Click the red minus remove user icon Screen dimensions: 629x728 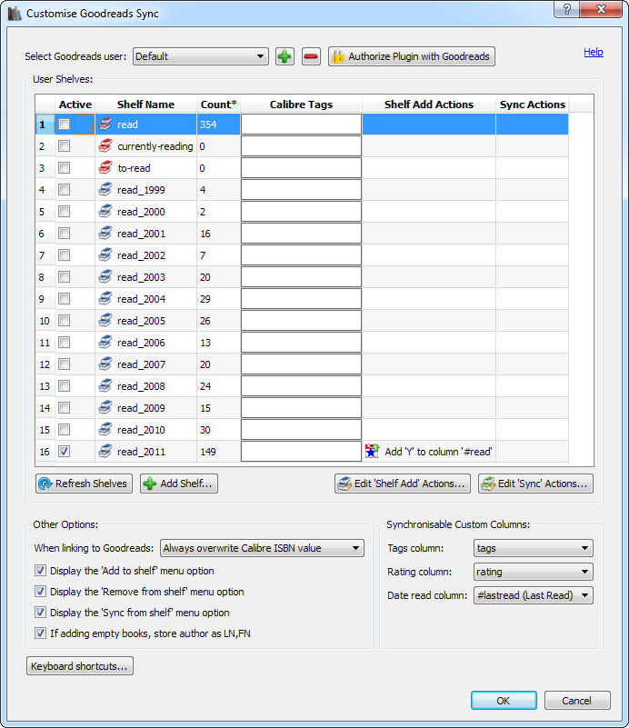311,56
